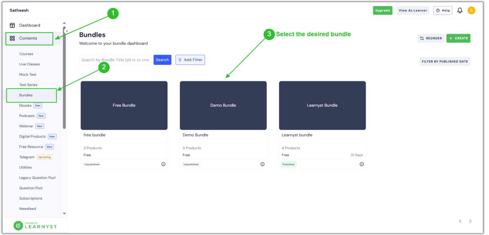Click the info icon on Demo Bundle card
The image size is (489, 235).
pos(262,164)
